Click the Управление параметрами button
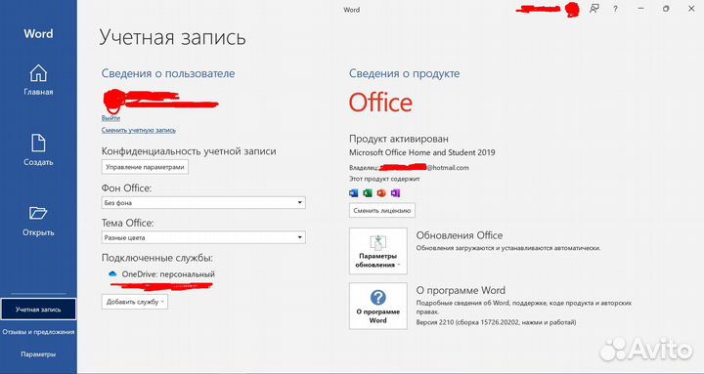This screenshot has height=374, width=704. [145, 167]
